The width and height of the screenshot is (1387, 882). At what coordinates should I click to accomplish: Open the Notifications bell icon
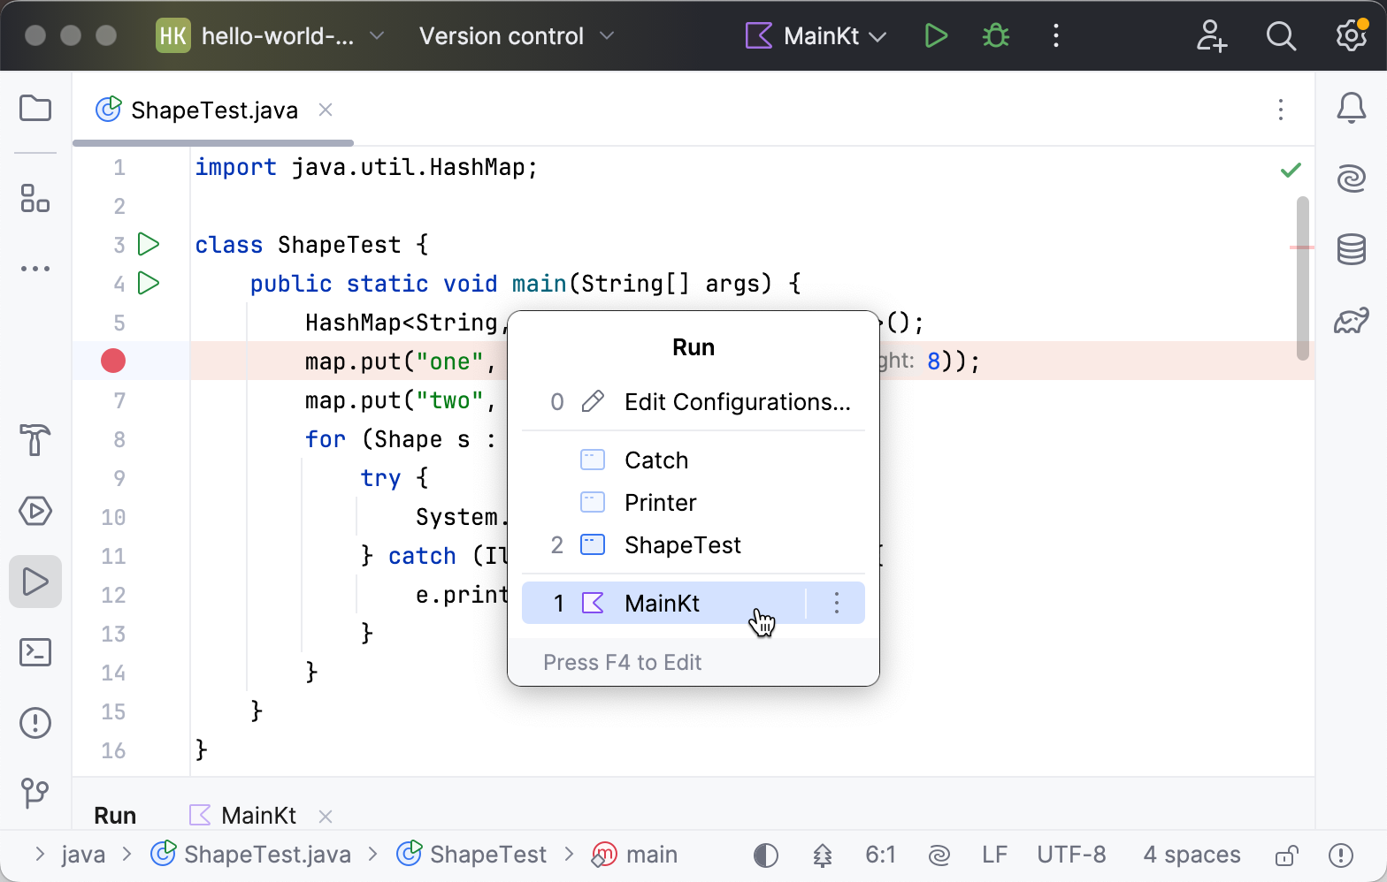tap(1352, 109)
